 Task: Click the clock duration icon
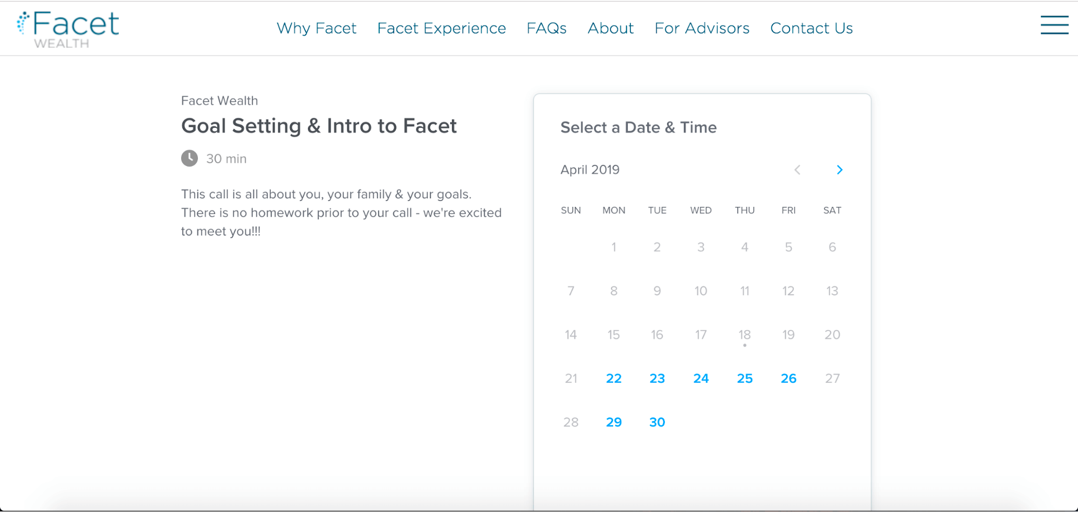189,158
